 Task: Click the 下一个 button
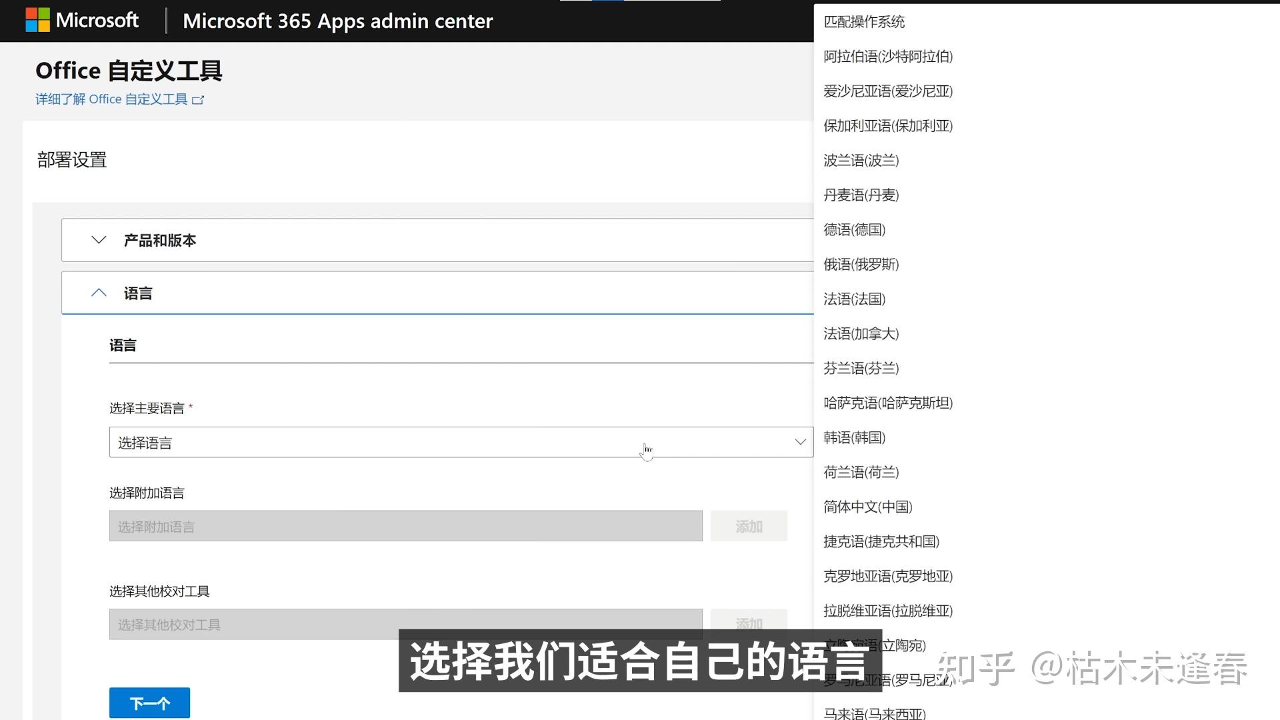(x=149, y=703)
